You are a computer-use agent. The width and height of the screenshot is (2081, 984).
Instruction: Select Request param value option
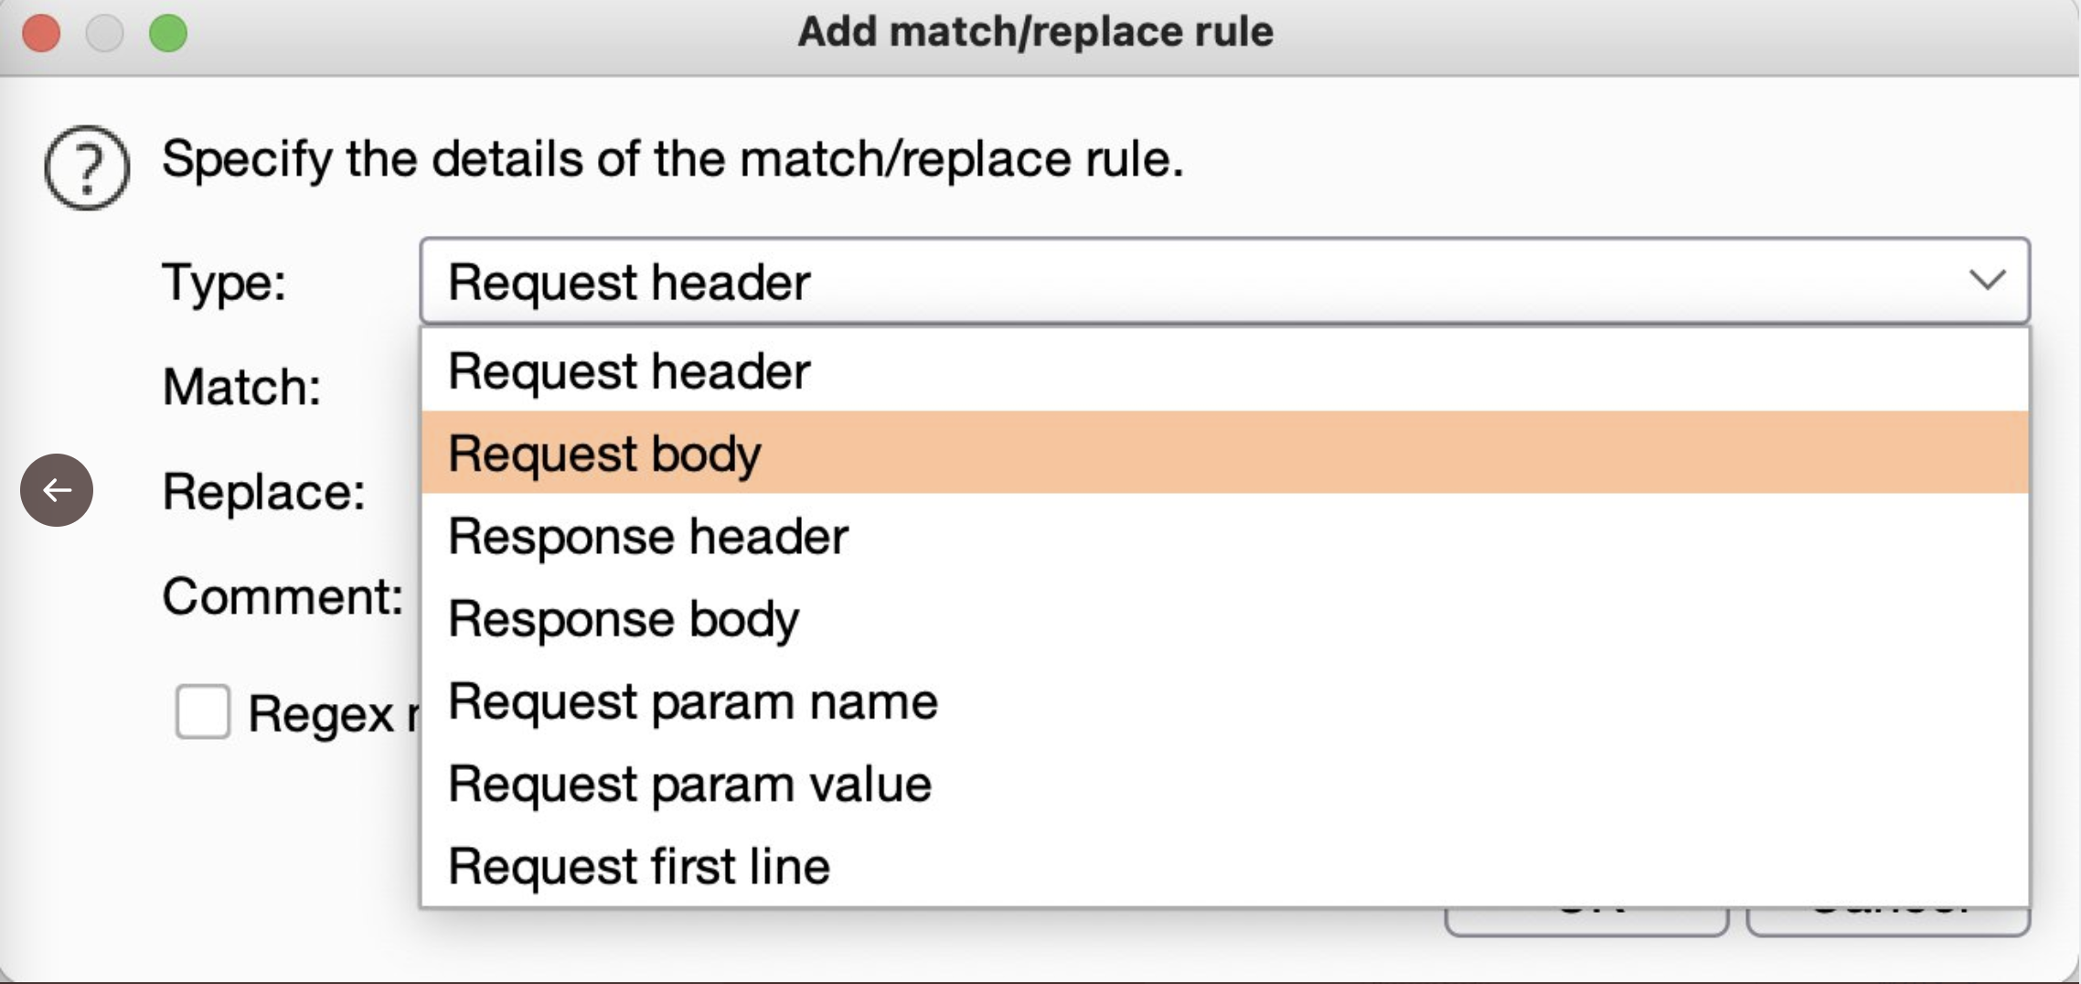[x=689, y=784]
